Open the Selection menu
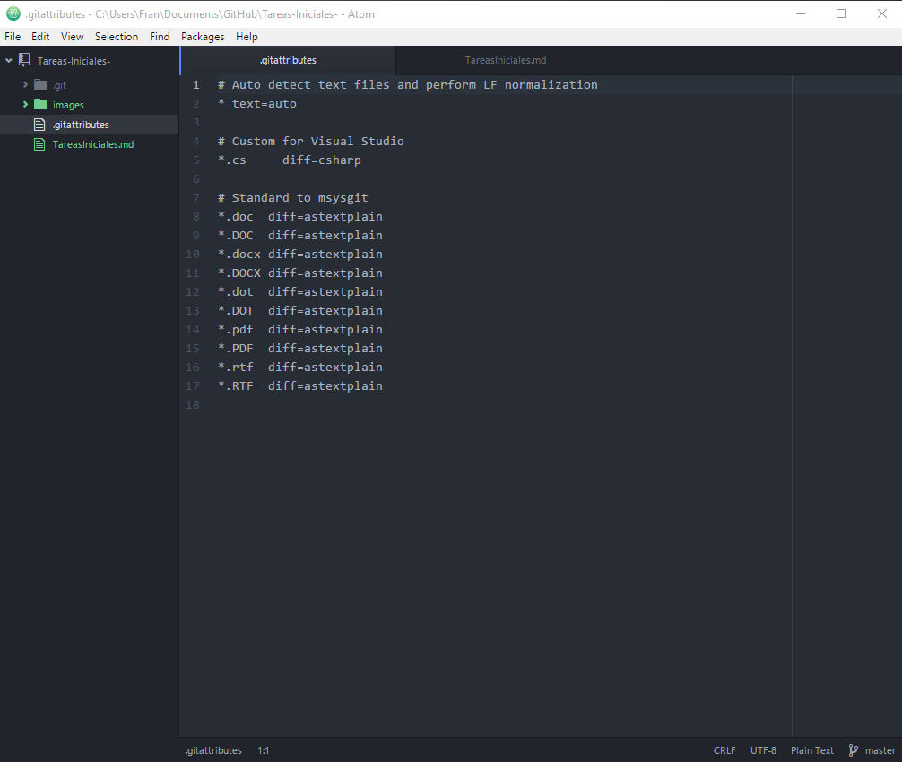The height and width of the screenshot is (762, 902). (117, 36)
